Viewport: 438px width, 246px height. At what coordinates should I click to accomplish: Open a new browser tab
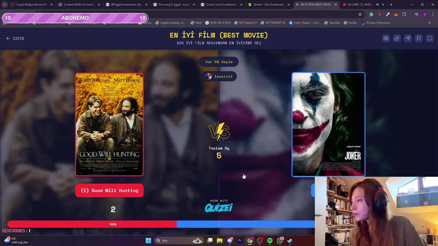click(391, 4)
